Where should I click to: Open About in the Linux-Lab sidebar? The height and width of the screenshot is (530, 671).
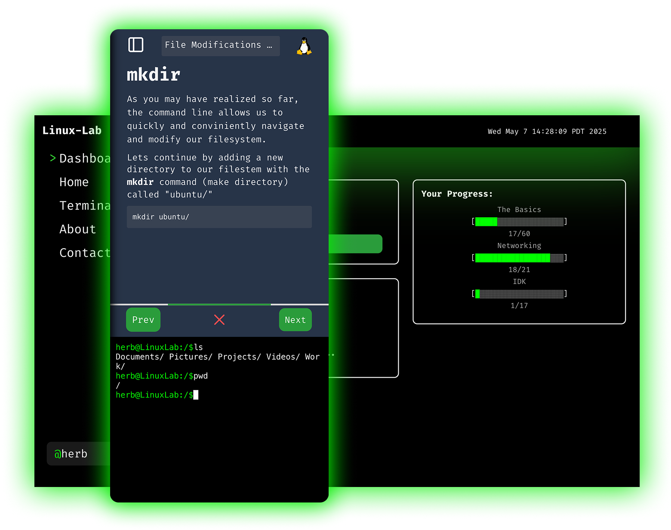(77, 229)
